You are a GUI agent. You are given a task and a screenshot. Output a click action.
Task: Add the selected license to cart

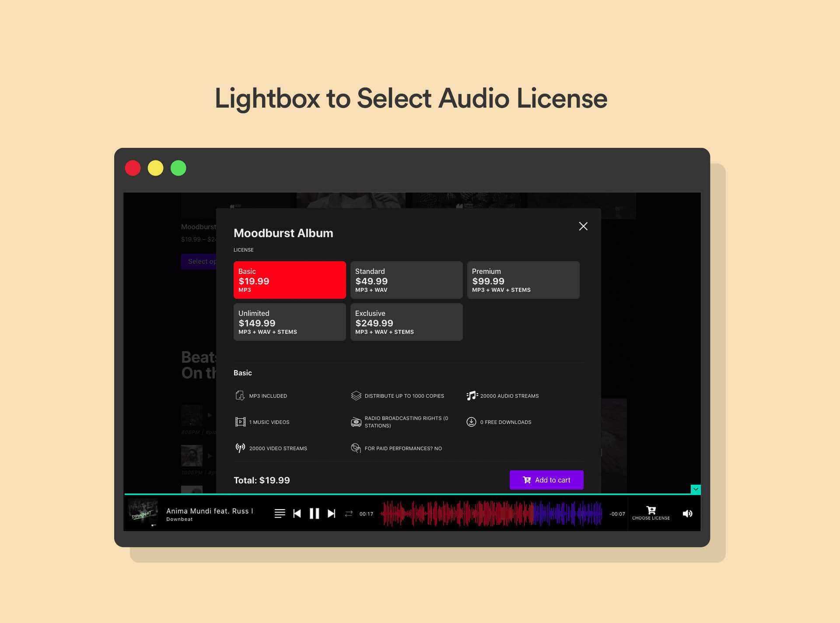pos(546,480)
